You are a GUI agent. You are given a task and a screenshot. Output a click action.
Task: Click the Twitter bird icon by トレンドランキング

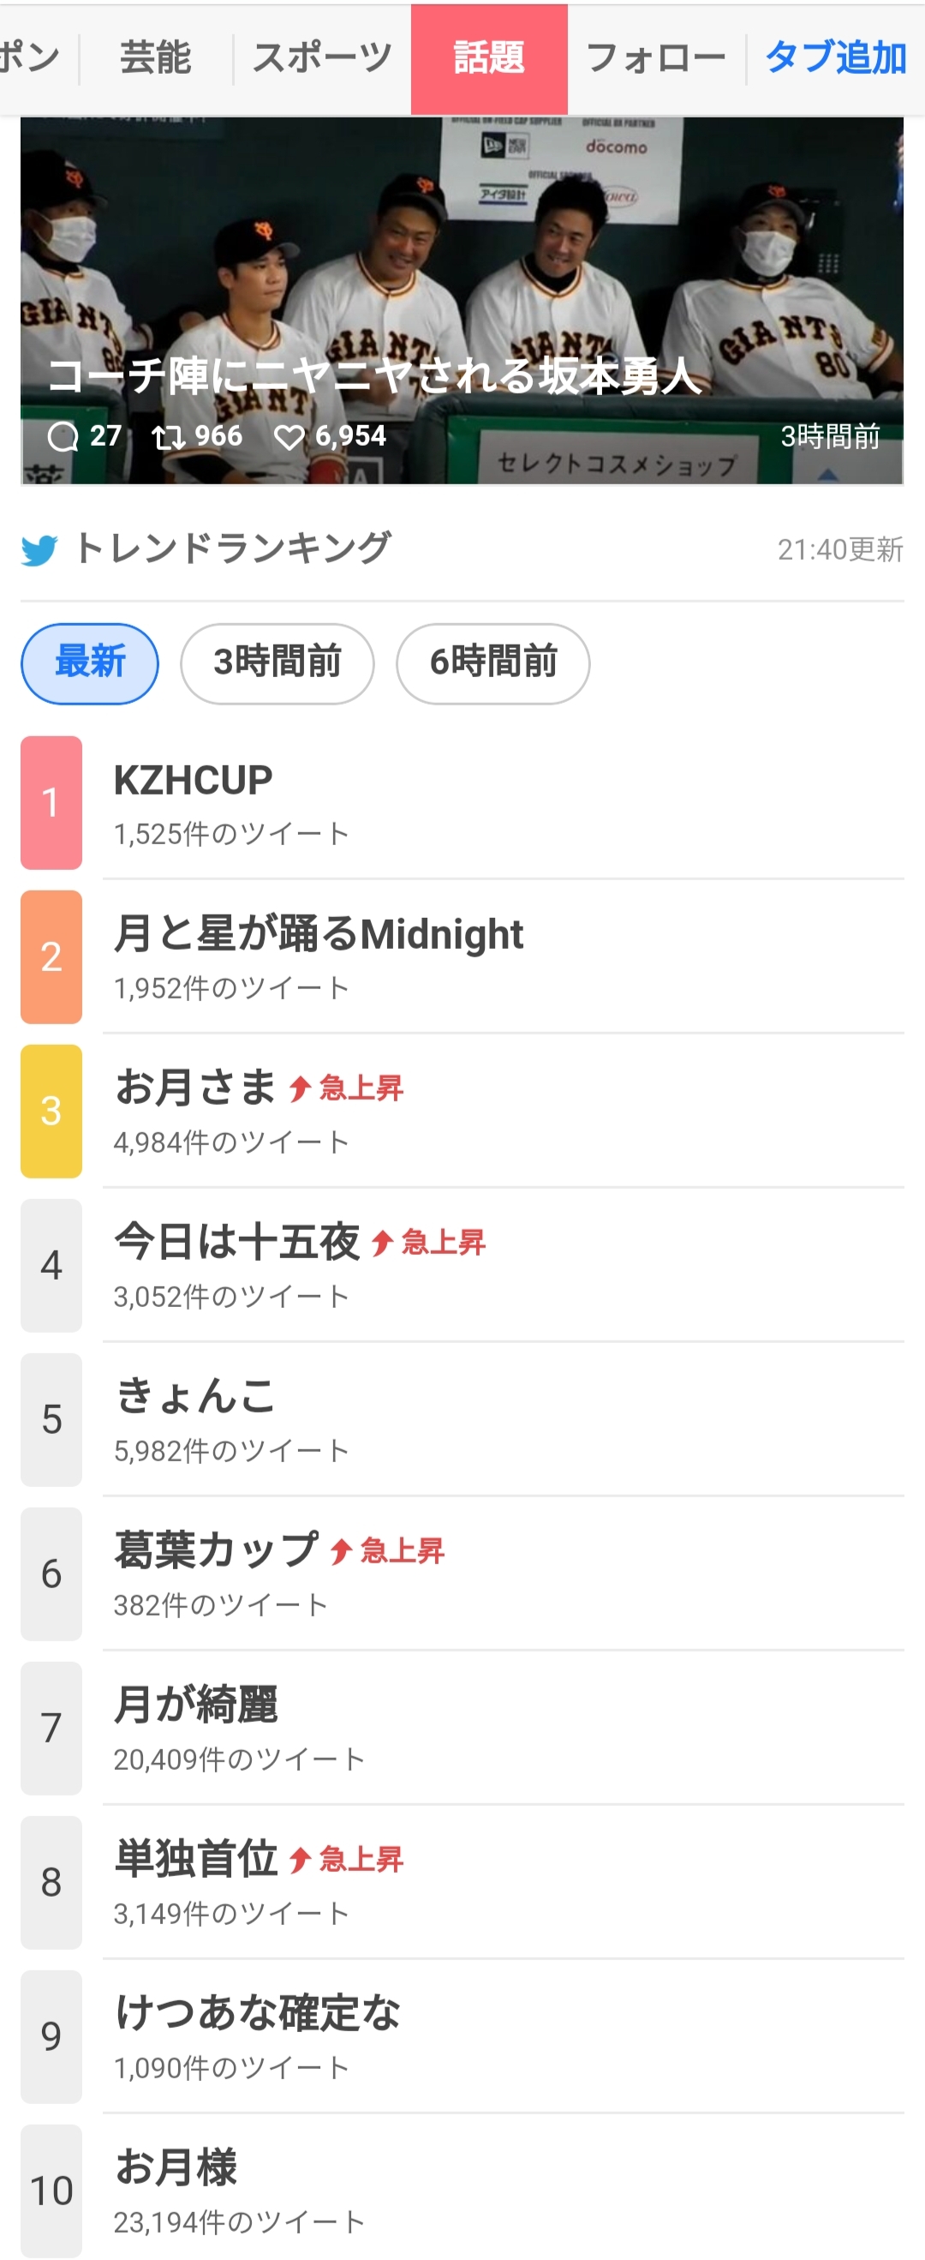(39, 550)
